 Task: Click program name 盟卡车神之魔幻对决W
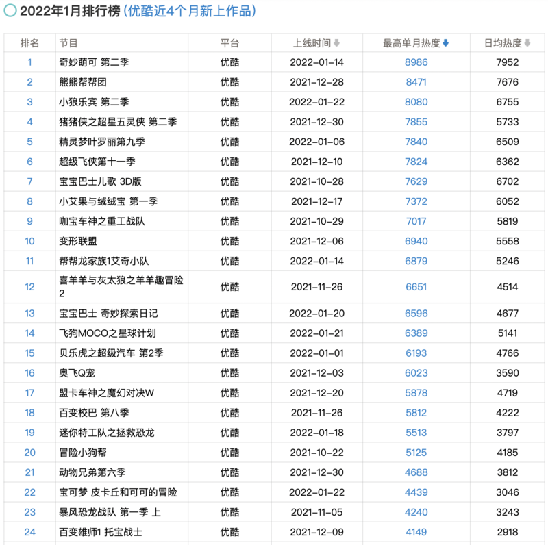click(x=107, y=393)
